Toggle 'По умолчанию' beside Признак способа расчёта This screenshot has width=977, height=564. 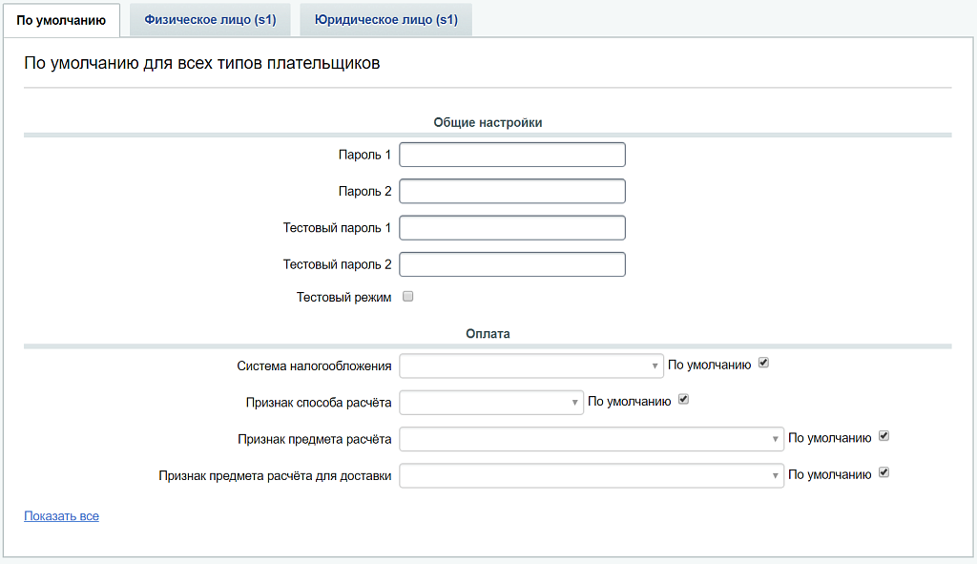(x=683, y=400)
